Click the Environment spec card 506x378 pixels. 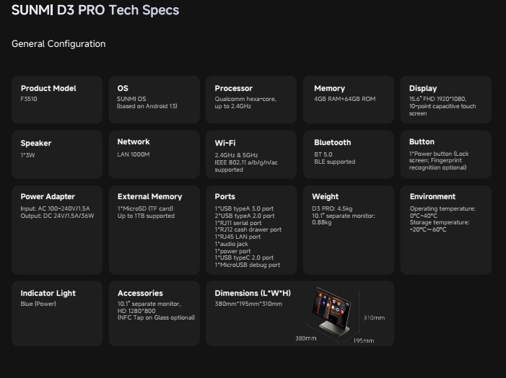coord(445,230)
